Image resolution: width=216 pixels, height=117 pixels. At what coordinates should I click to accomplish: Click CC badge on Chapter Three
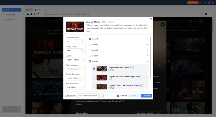(x=140, y=86)
